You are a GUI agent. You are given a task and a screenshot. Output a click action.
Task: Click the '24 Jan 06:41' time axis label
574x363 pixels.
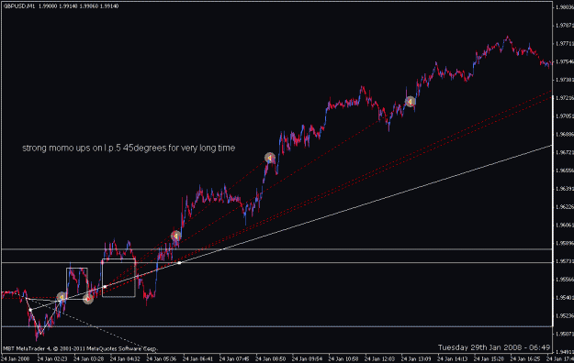(x=197, y=359)
